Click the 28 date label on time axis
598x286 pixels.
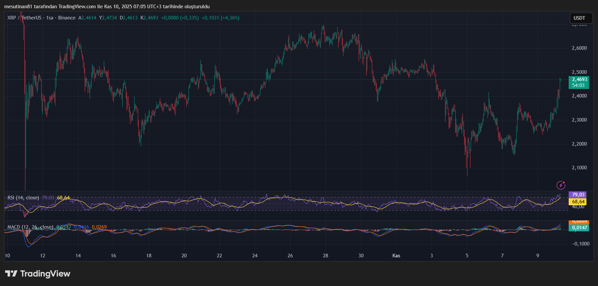point(325,256)
